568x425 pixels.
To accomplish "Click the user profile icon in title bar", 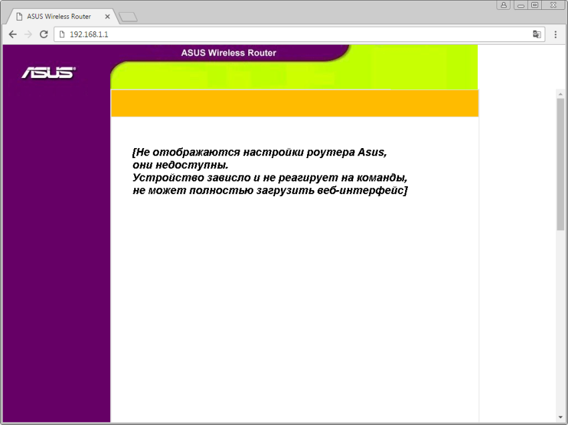I will point(503,5).
